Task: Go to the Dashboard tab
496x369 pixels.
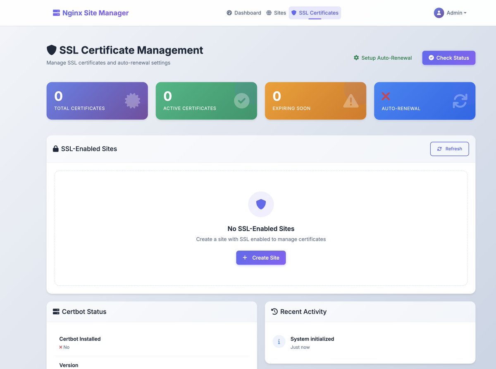Action: [244, 13]
